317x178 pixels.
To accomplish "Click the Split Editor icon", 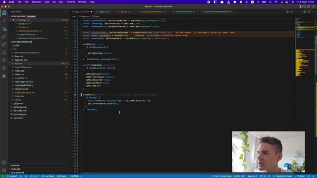I will point(309,12).
